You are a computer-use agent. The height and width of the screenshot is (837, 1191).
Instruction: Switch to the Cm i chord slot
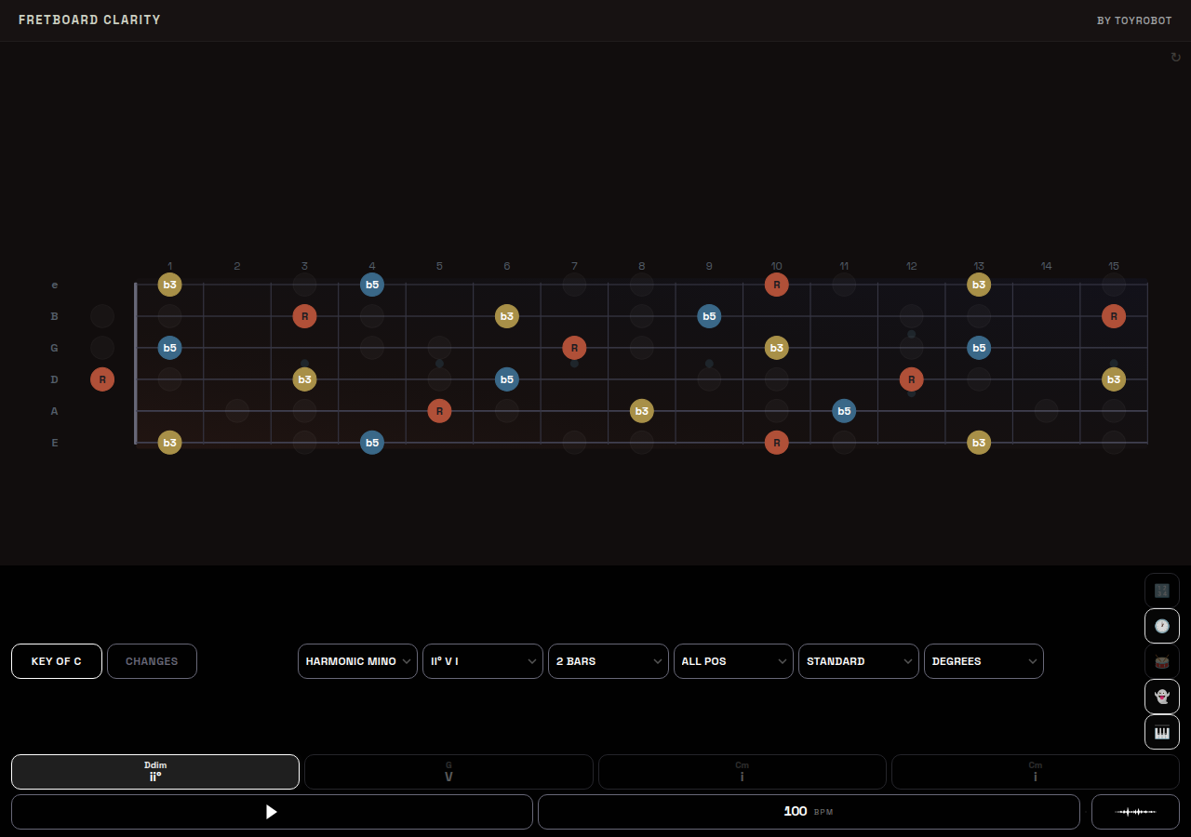(742, 772)
